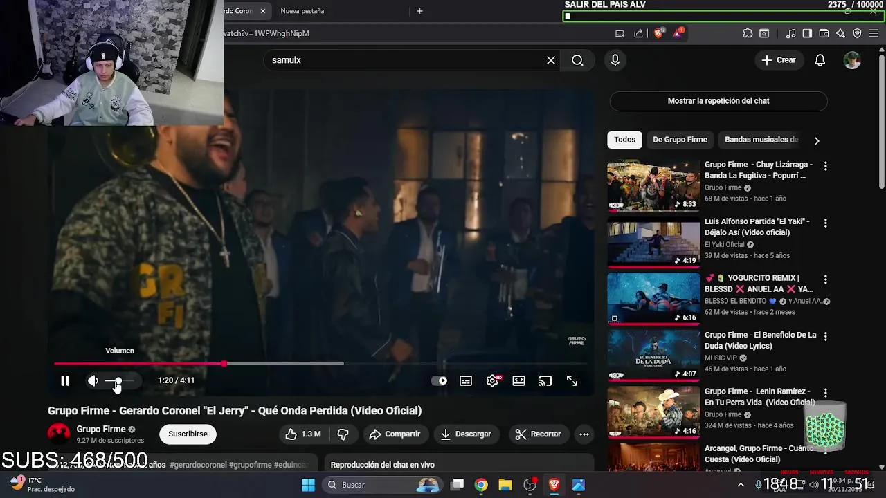The width and height of the screenshot is (886, 498).
Task: Open the Grupo Firme Popurrí thumbnail
Action: [653, 185]
